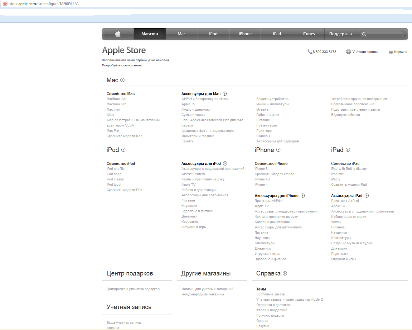
Task: Click arrow circle beside Аксессуары для iPhone
Action: pos(303,196)
